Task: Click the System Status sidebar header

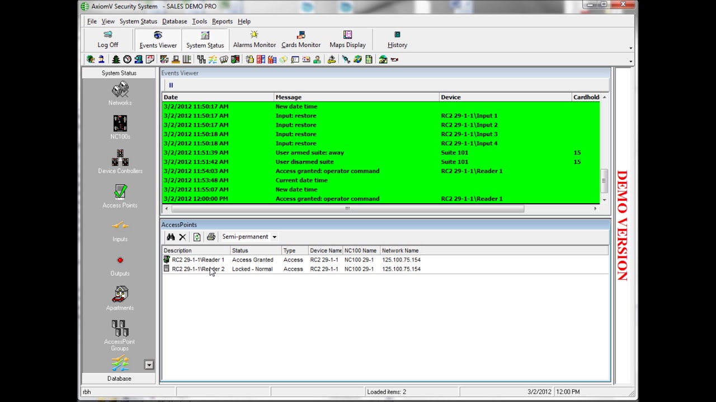Action: (x=119, y=73)
